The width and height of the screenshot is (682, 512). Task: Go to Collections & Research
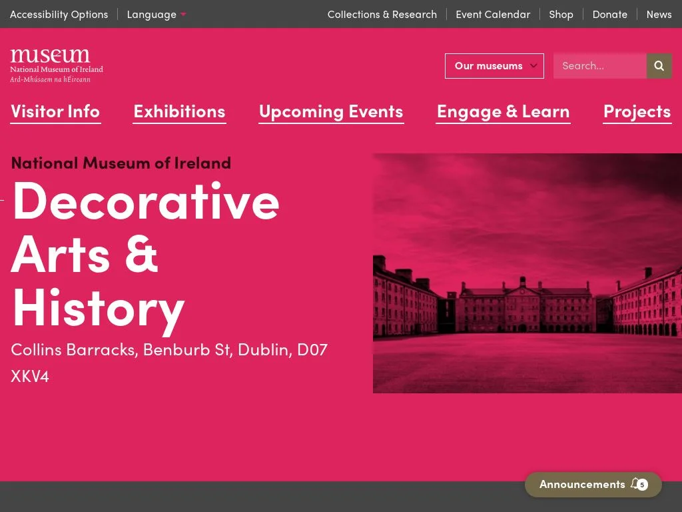point(382,15)
